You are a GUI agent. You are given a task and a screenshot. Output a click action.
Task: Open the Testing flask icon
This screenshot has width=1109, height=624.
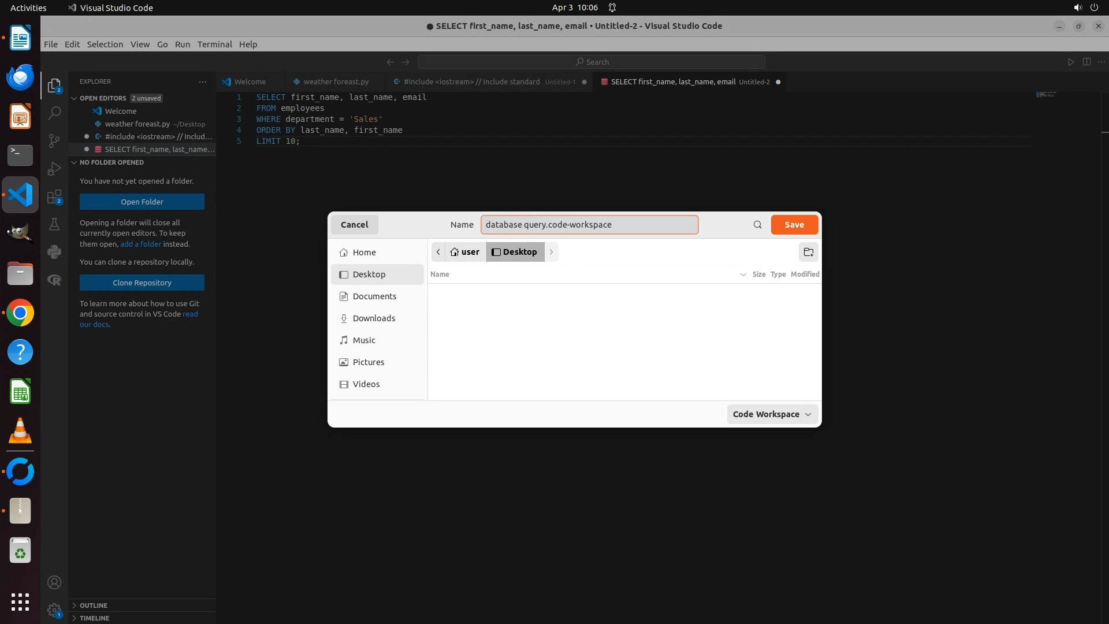point(54,224)
